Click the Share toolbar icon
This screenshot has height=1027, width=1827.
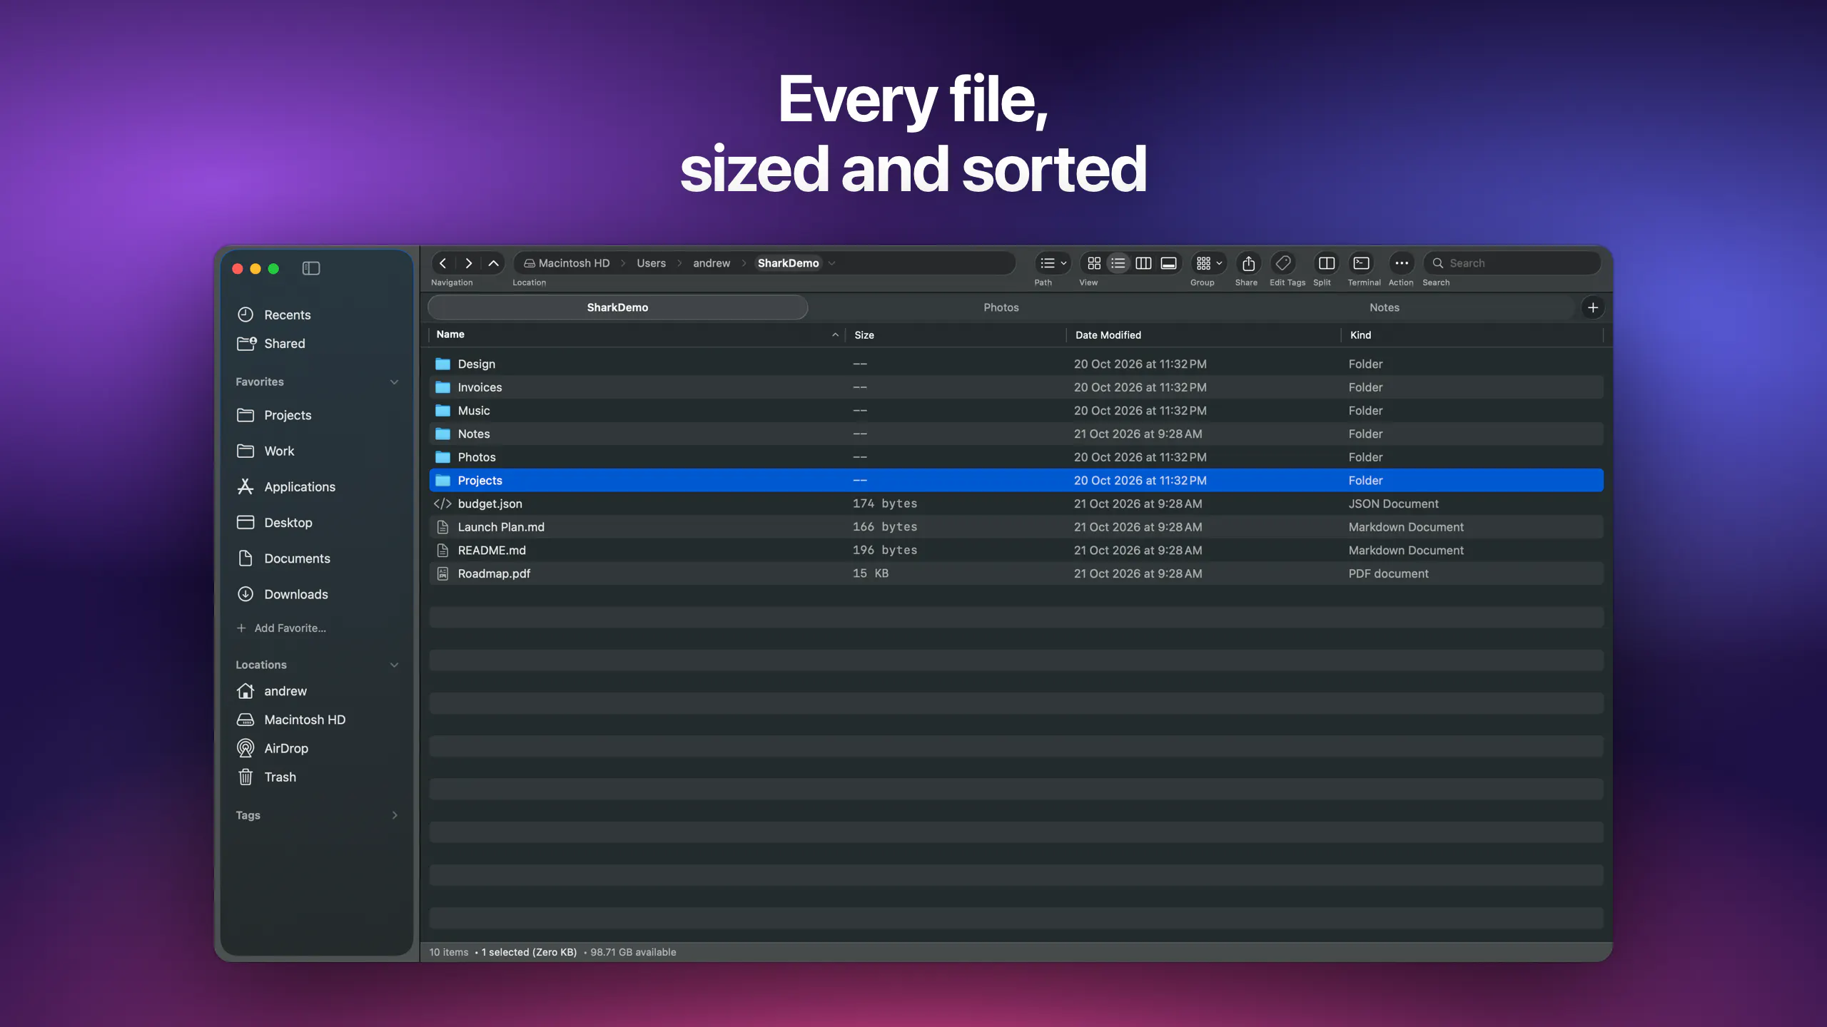point(1248,263)
